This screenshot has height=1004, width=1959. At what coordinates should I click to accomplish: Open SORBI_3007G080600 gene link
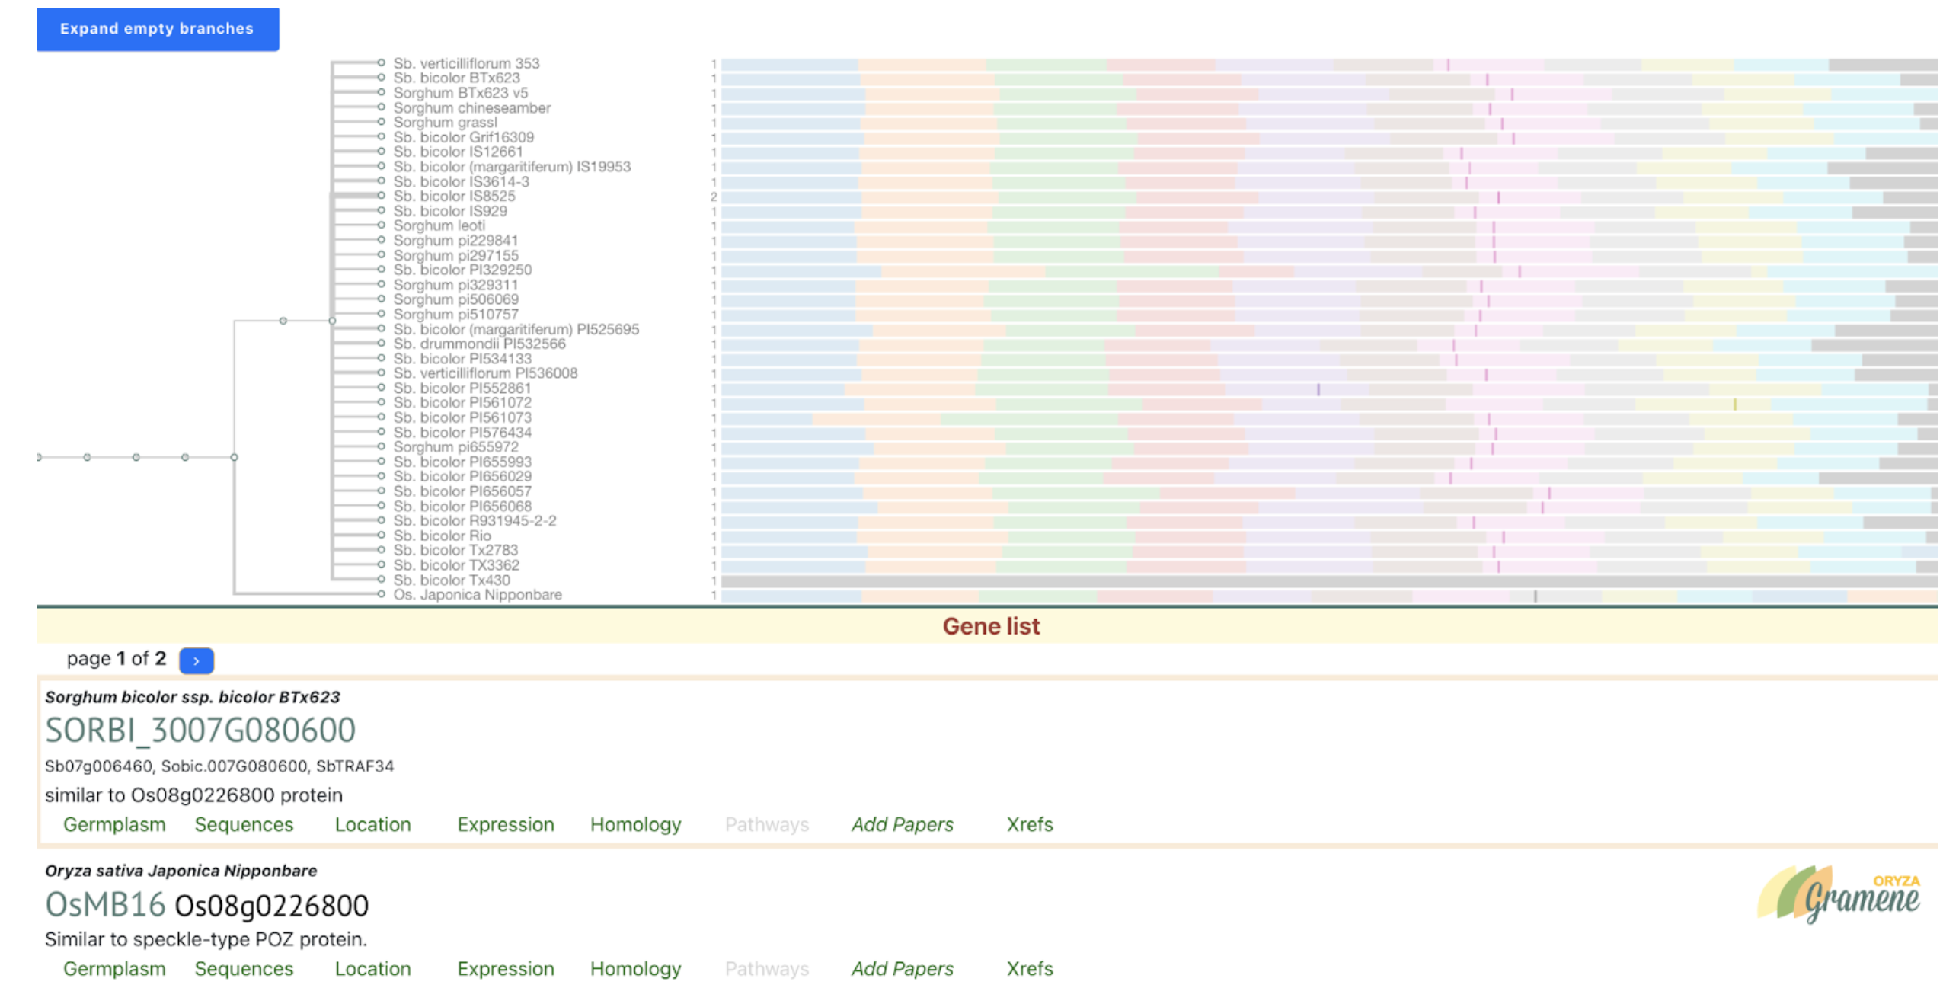click(200, 730)
